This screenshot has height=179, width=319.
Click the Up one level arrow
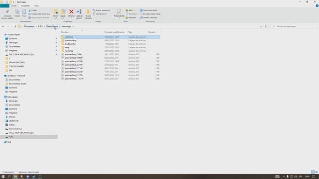point(15,26)
